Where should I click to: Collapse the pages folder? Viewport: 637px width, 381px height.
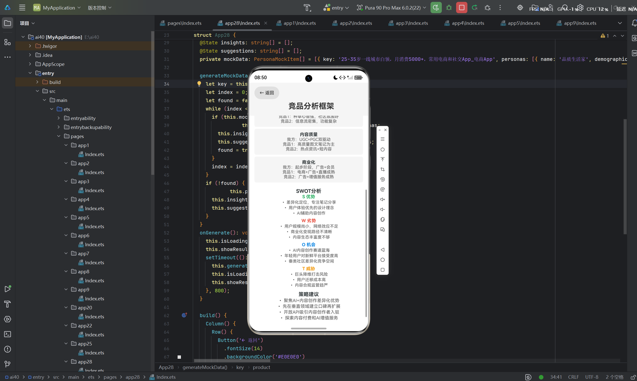click(x=59, y=136)
